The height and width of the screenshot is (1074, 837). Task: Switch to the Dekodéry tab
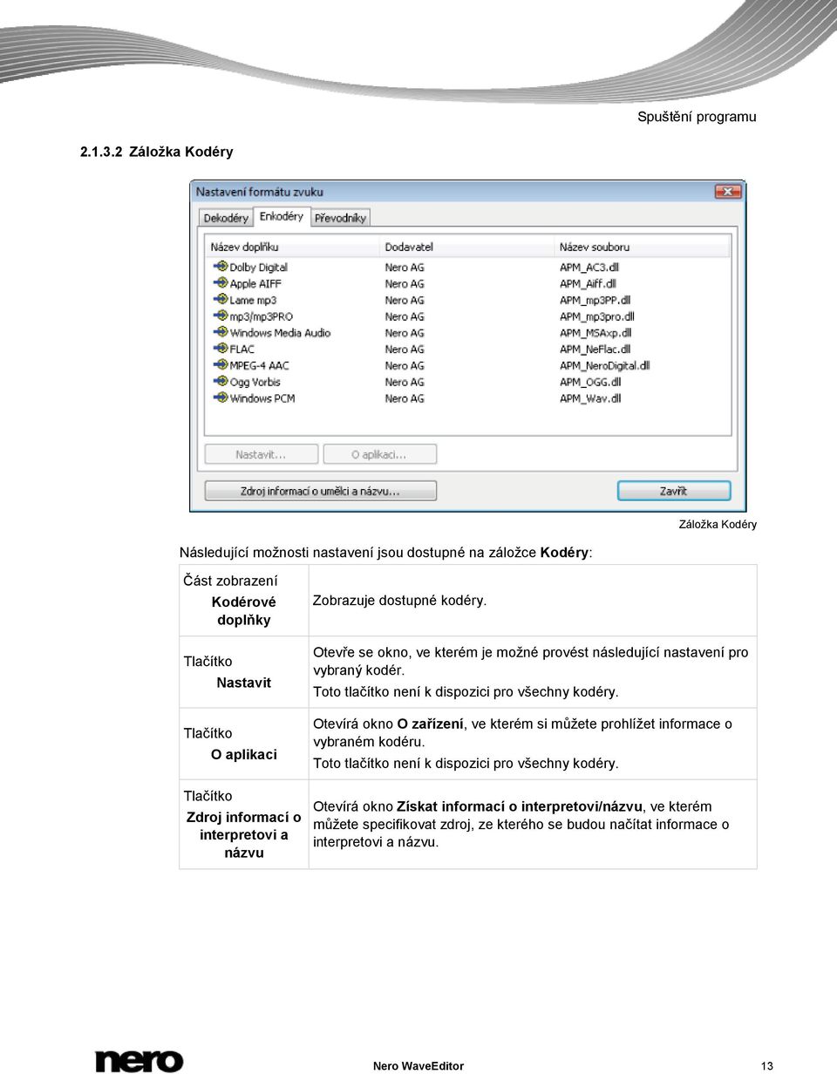coord(226,218)
